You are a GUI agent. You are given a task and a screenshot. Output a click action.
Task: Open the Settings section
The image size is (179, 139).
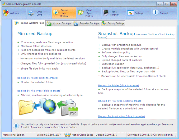[138, 13]
